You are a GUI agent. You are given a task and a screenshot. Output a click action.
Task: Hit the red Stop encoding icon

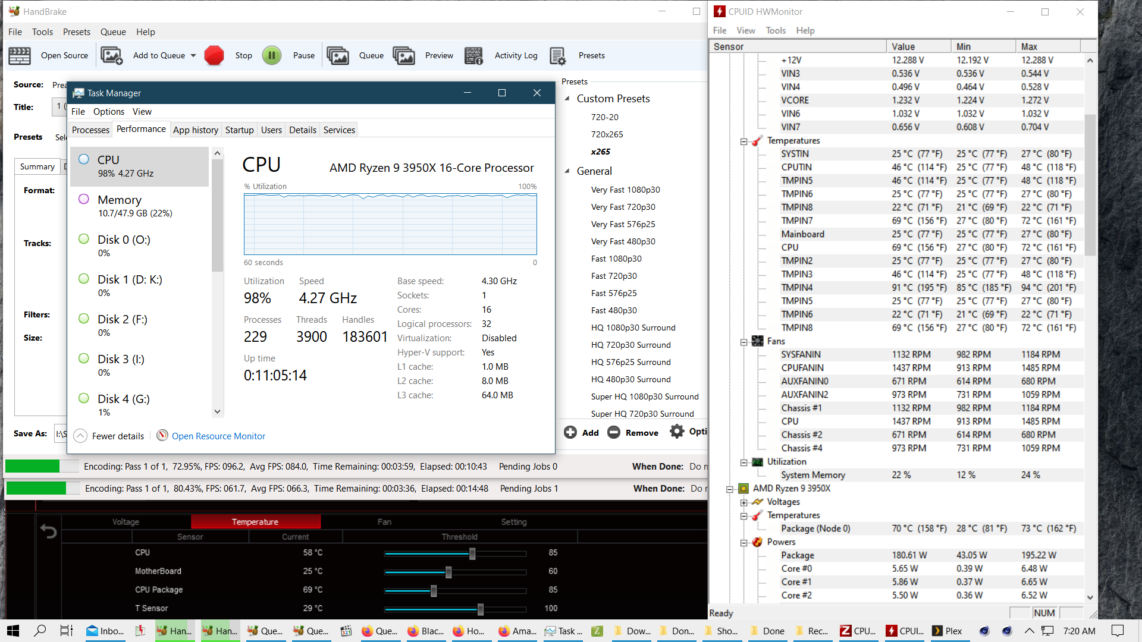pyautogui.click(x=214, y=55)
